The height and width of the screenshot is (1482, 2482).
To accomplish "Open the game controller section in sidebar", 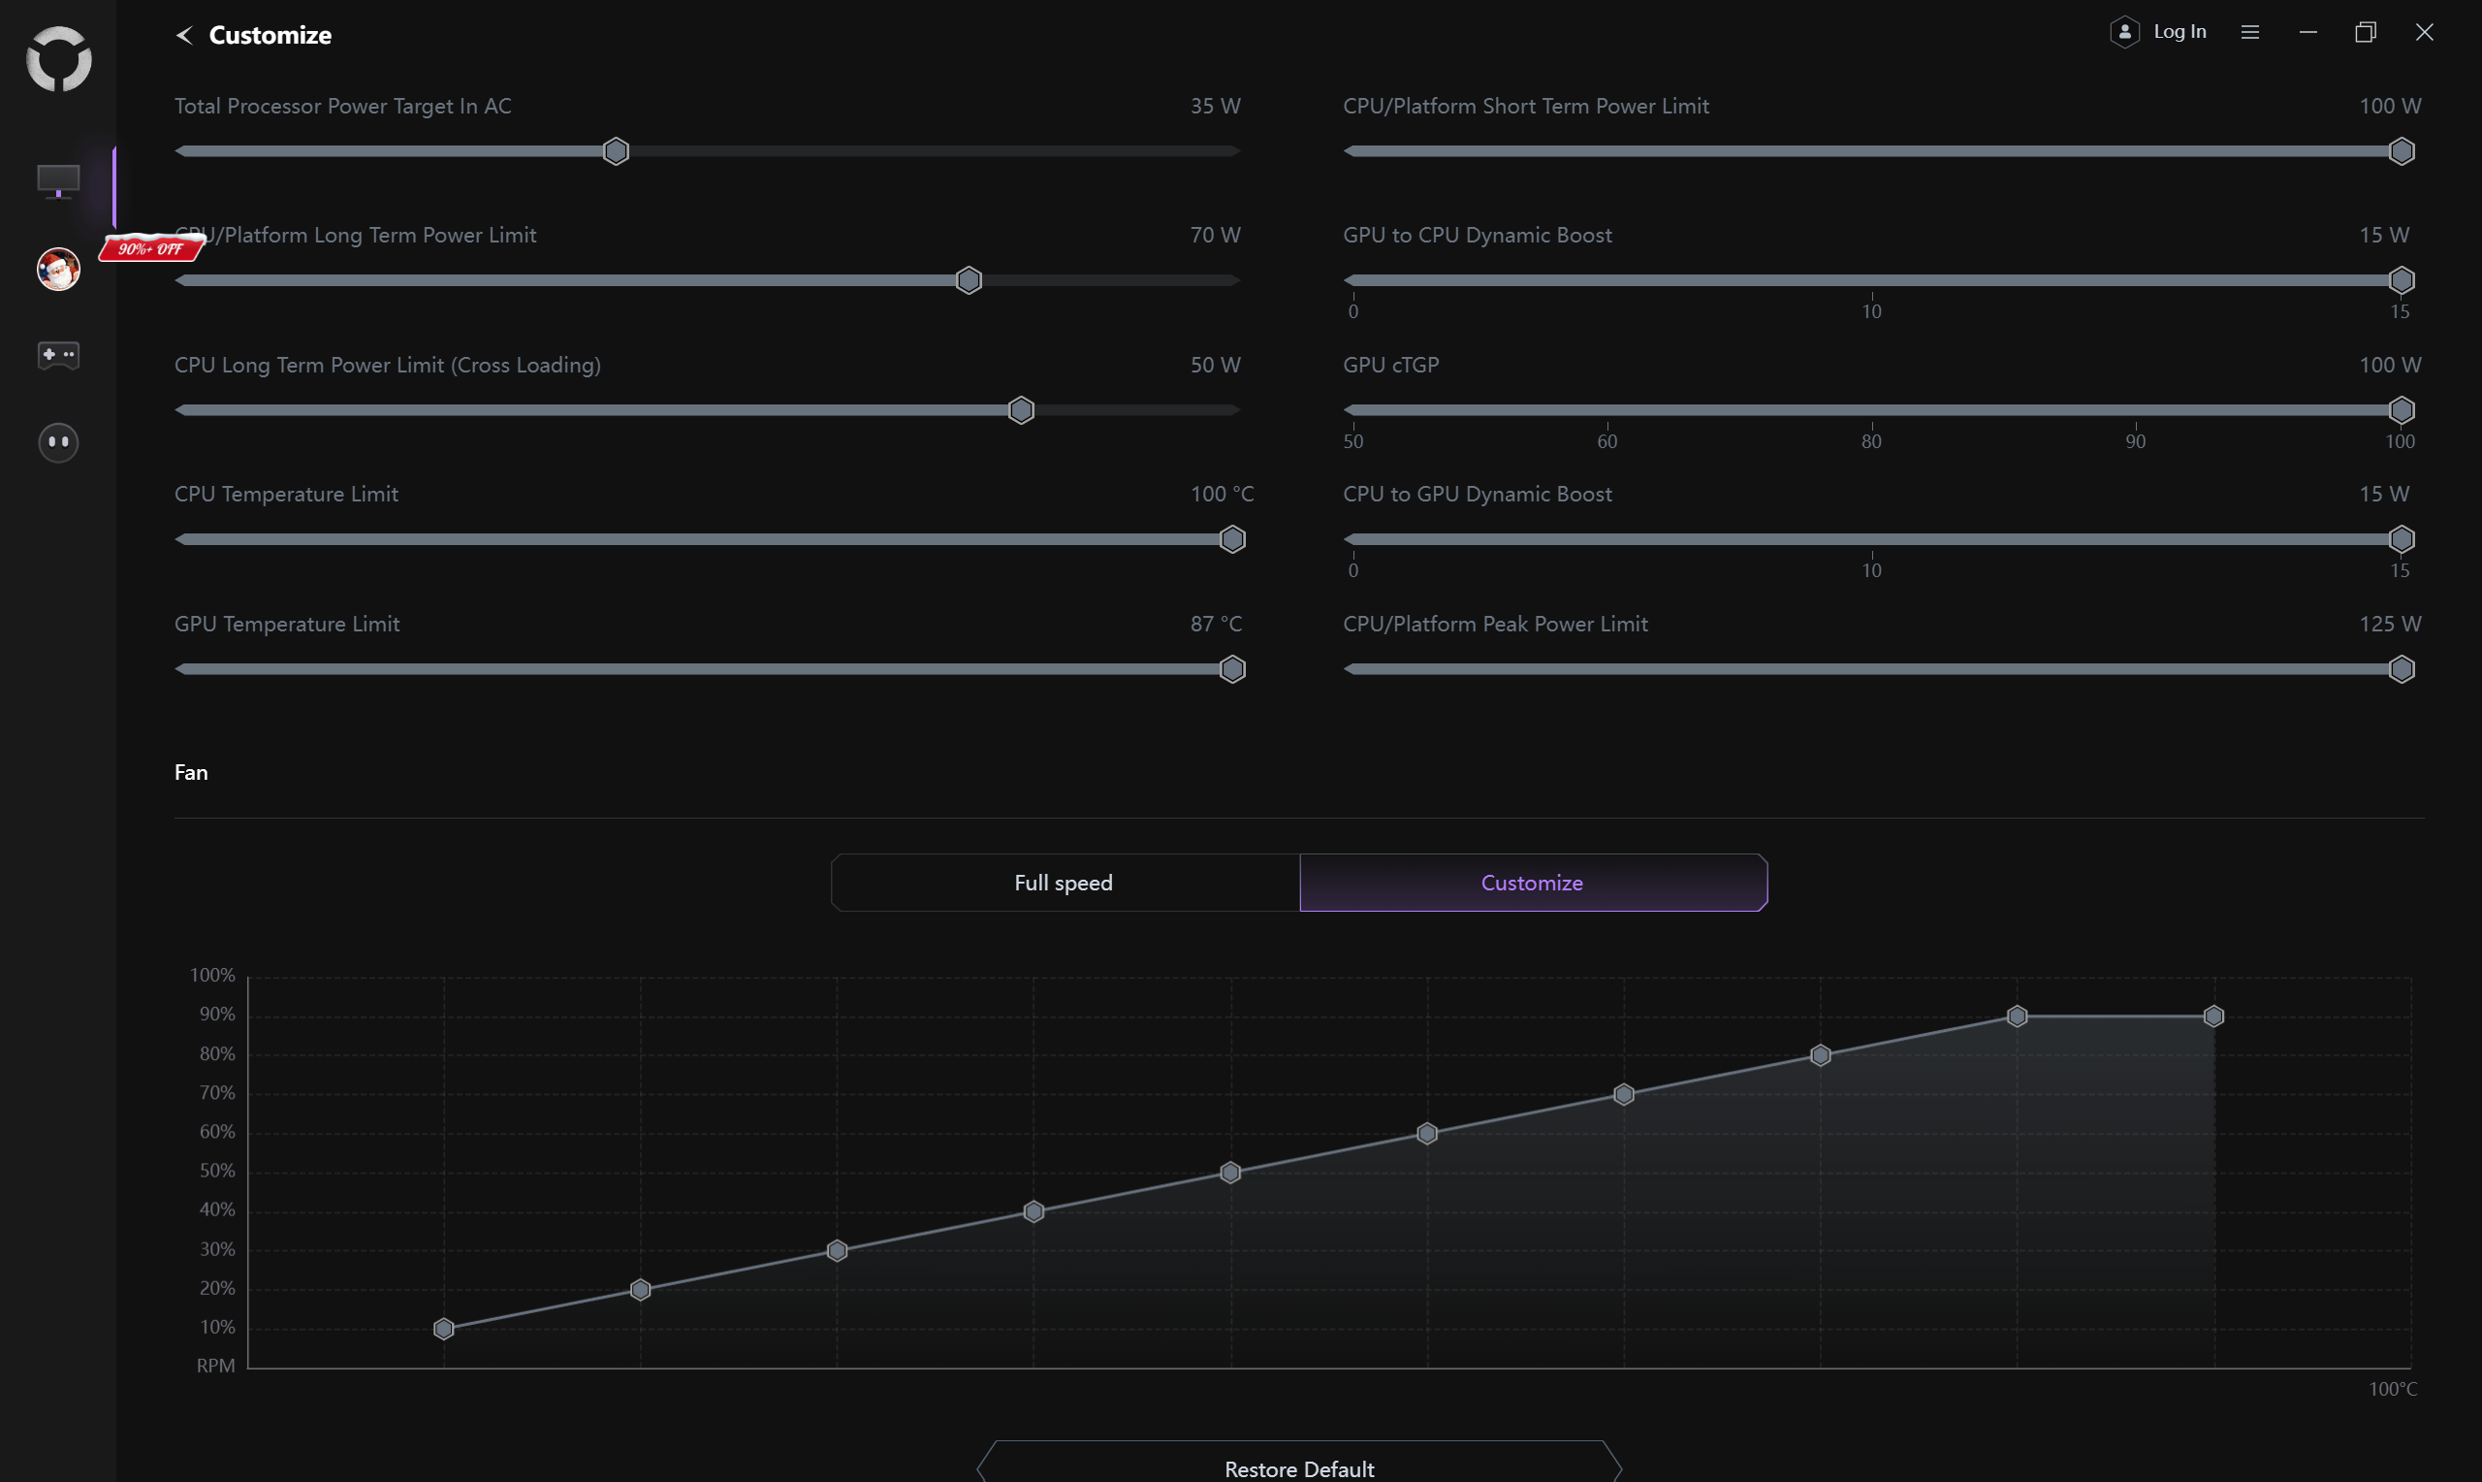I will tap(59, 356).
